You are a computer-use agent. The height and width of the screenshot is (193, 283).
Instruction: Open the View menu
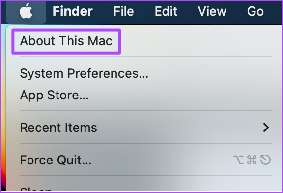pyautogui.click(x=212, y=11)
